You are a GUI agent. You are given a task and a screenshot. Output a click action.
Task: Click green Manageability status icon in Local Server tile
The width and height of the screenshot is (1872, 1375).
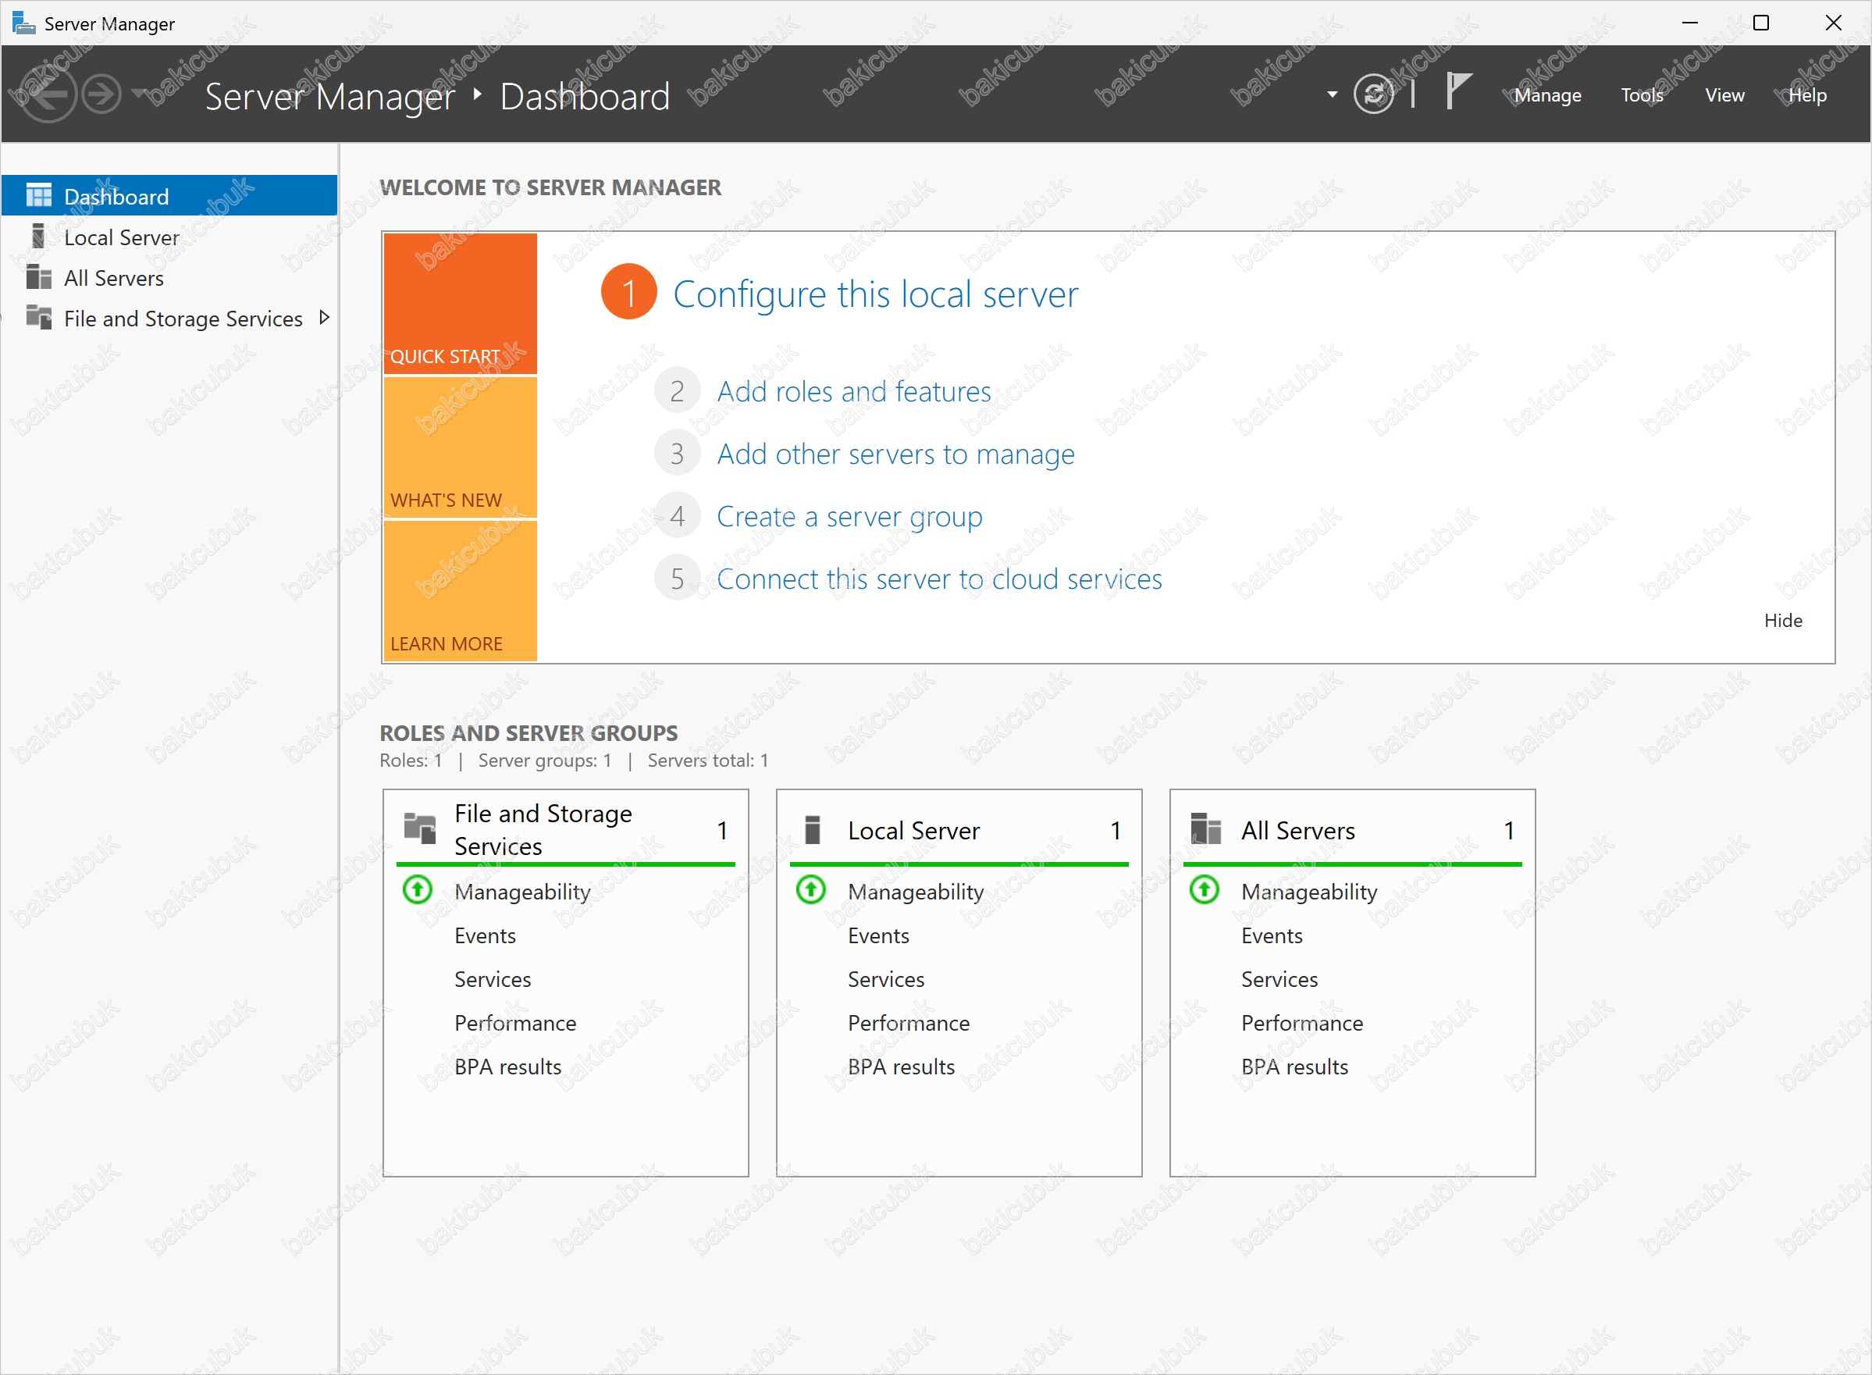[810, 891]
